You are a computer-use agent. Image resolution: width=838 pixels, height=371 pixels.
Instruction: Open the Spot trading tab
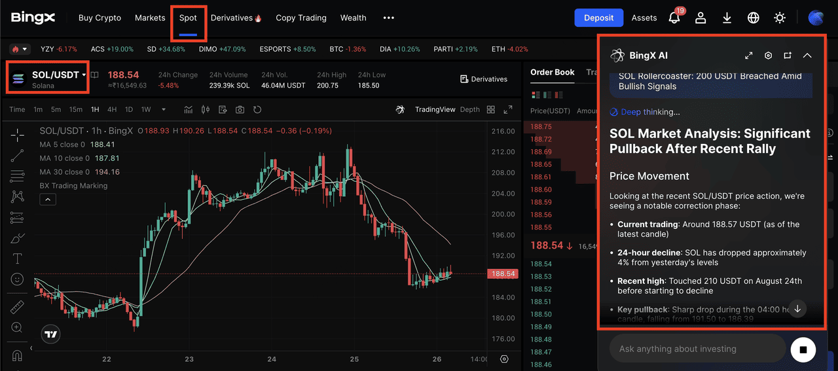click(188, 18)
